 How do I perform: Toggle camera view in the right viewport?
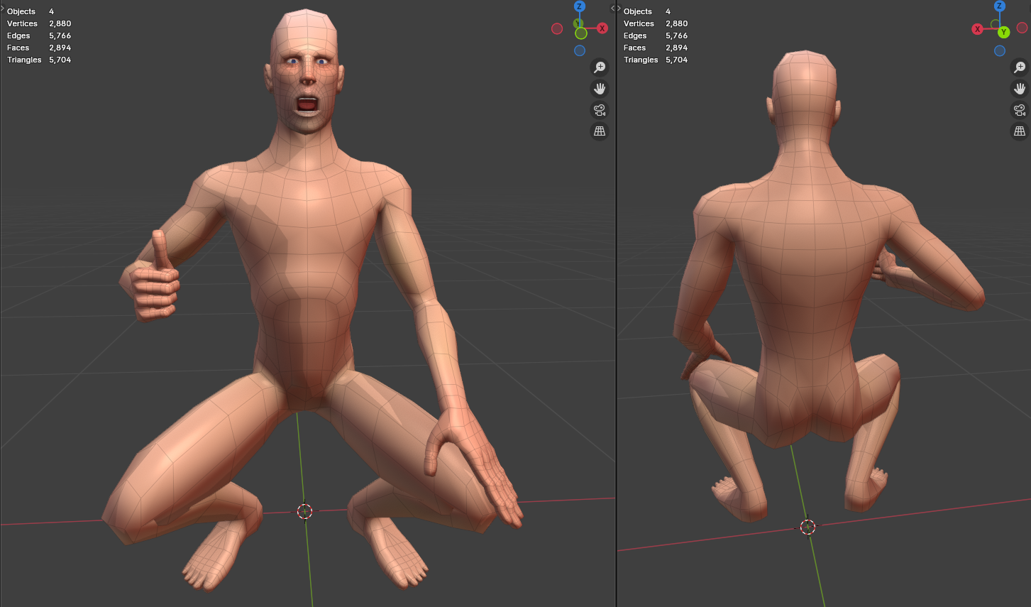[x=1020, y=110]
